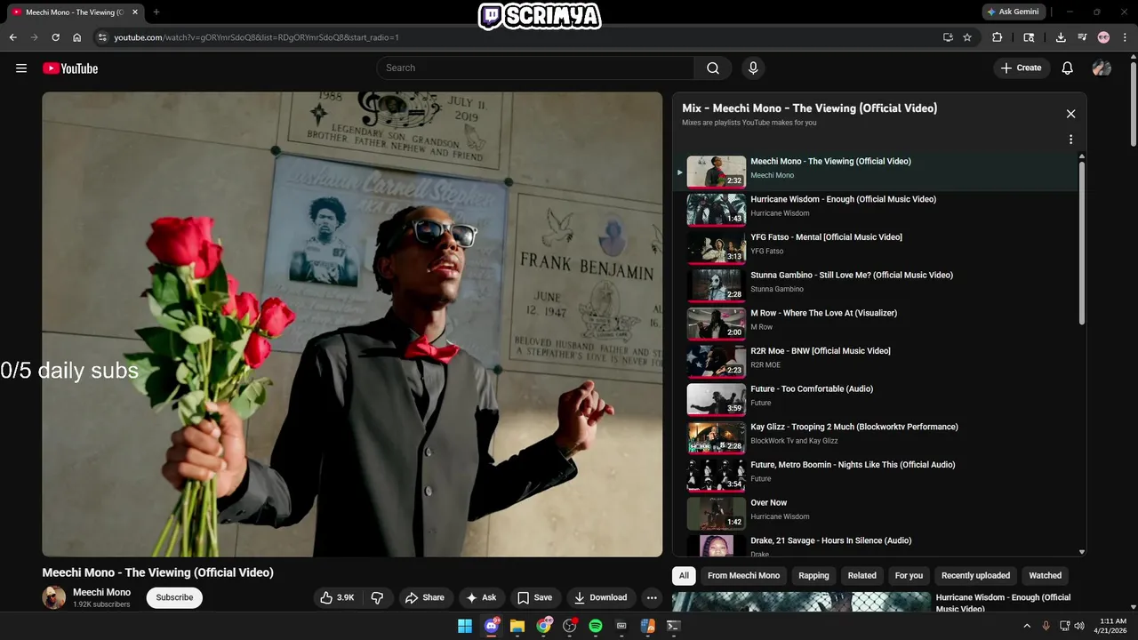The image size is (1138, 640).
Task: Select the Related filter chip
Action: [x=862, y=575]
